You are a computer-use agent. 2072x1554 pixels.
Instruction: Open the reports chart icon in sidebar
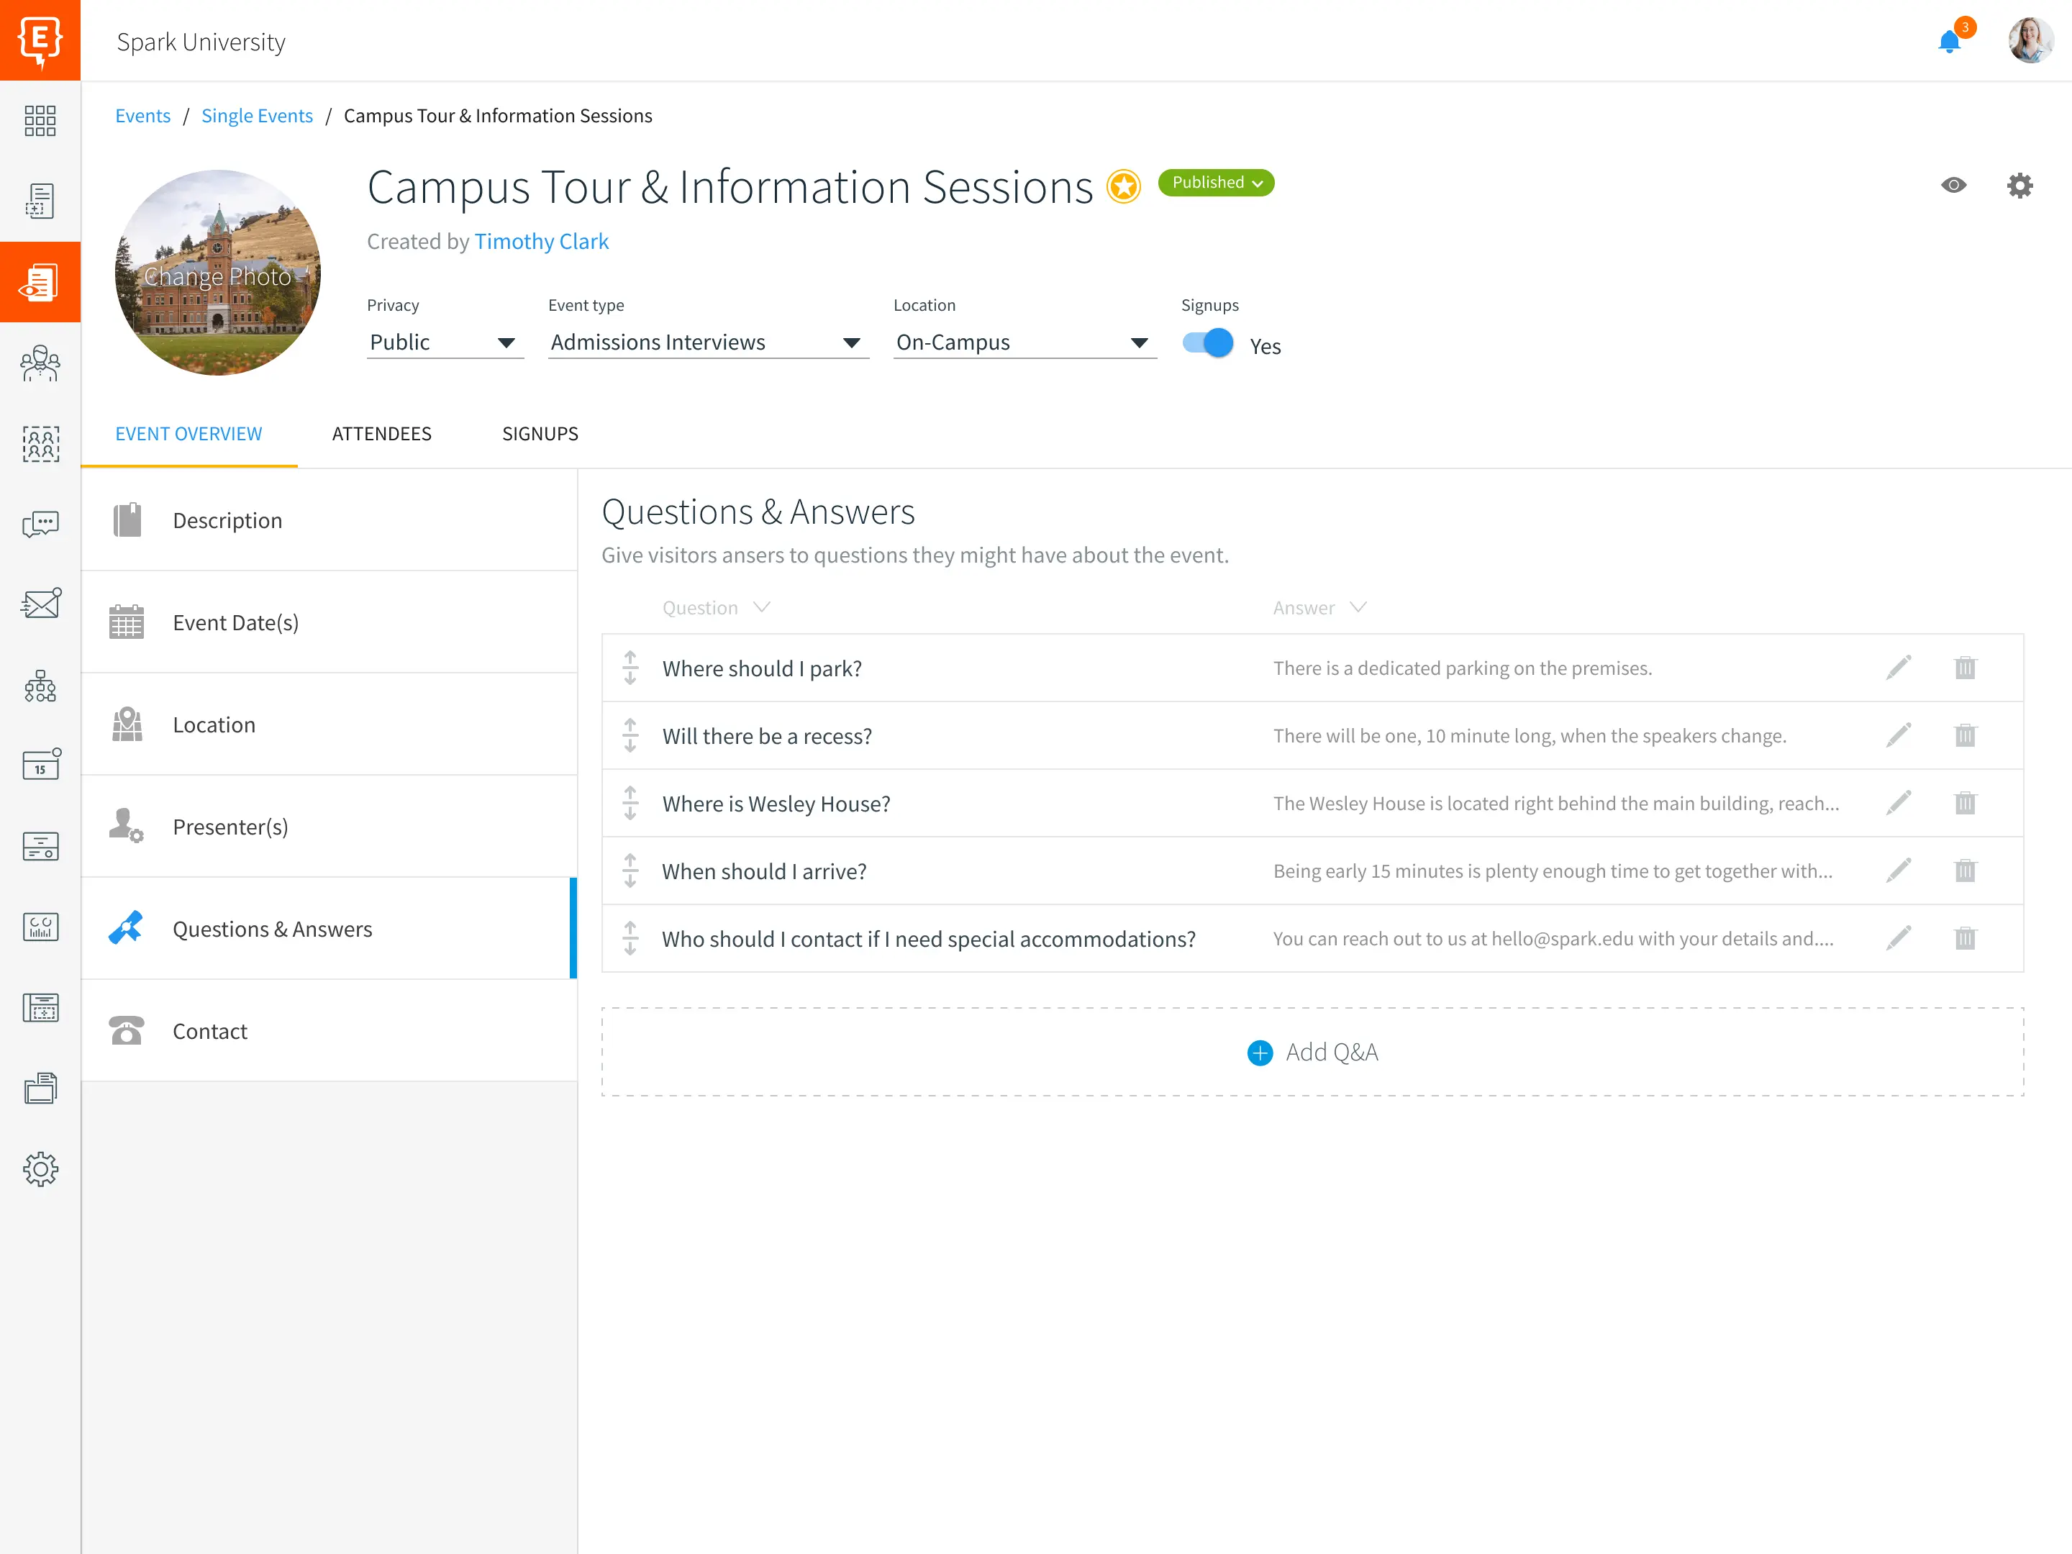[x=40, y=927]
